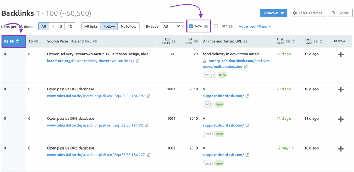
Task: Open external icon for multicuisinea.jpg target URL
Action: click(x=246, y=67)
